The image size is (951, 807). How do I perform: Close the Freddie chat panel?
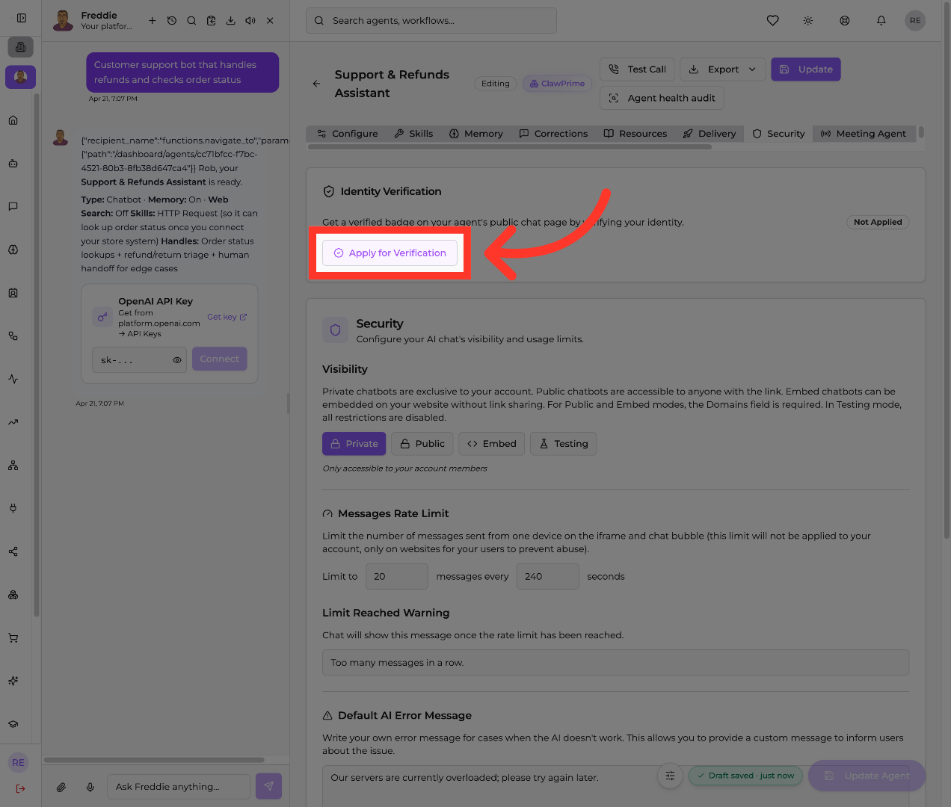[x=270, y=21]
